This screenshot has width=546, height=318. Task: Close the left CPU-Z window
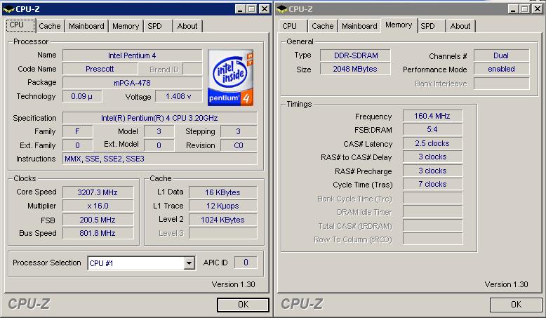pyautogui.click(x=265, y=9)
